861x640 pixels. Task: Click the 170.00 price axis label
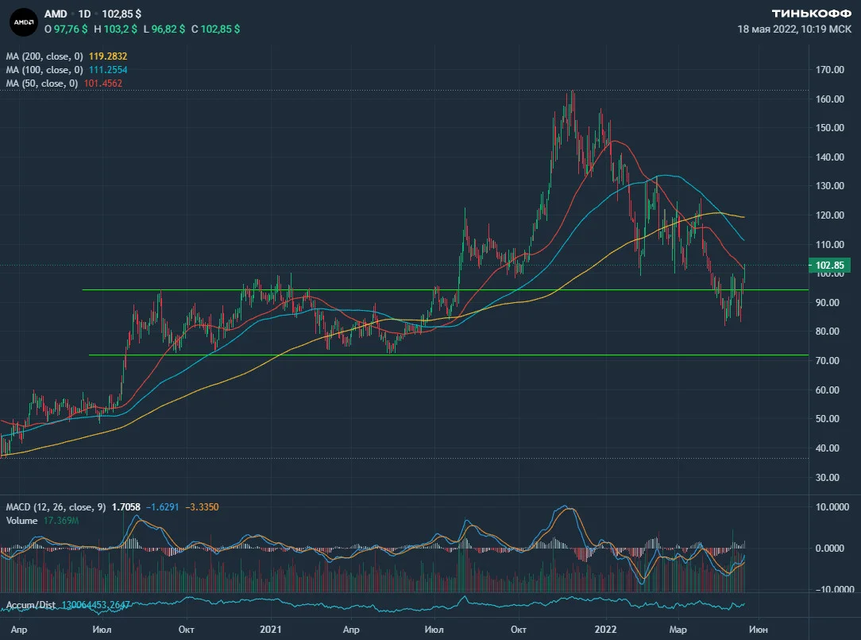830,70
